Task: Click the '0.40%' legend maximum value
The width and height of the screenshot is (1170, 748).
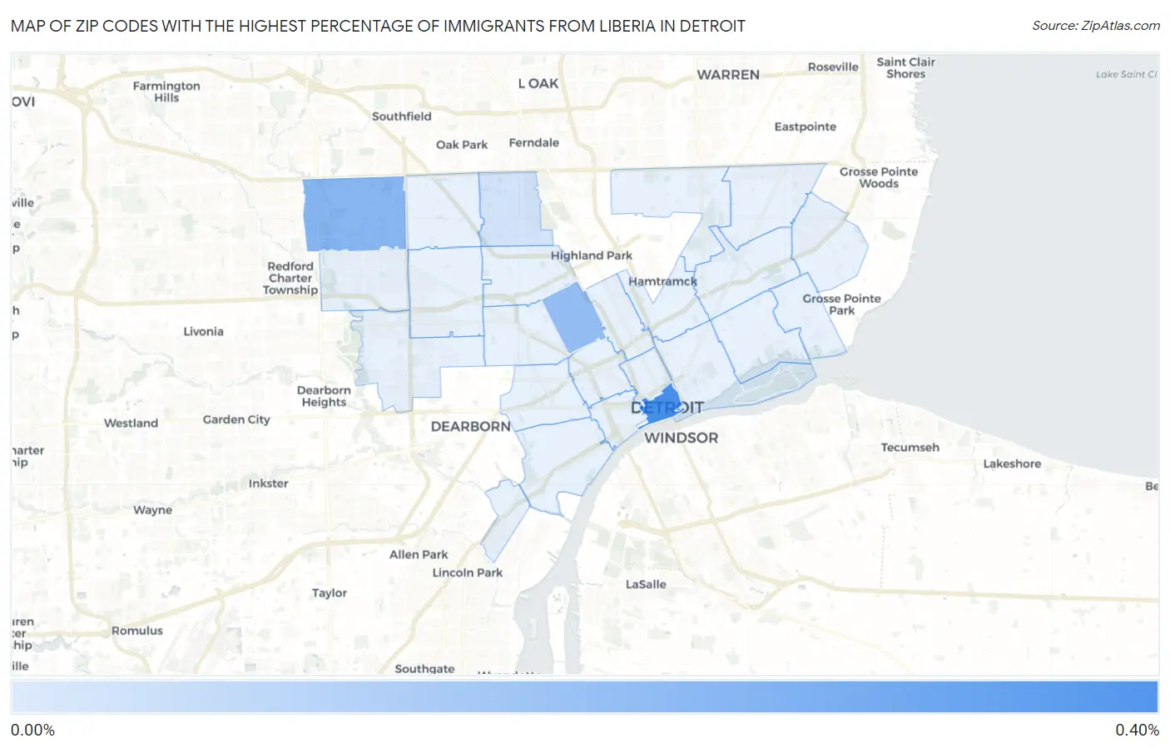Action: [x=1137, y=731]
